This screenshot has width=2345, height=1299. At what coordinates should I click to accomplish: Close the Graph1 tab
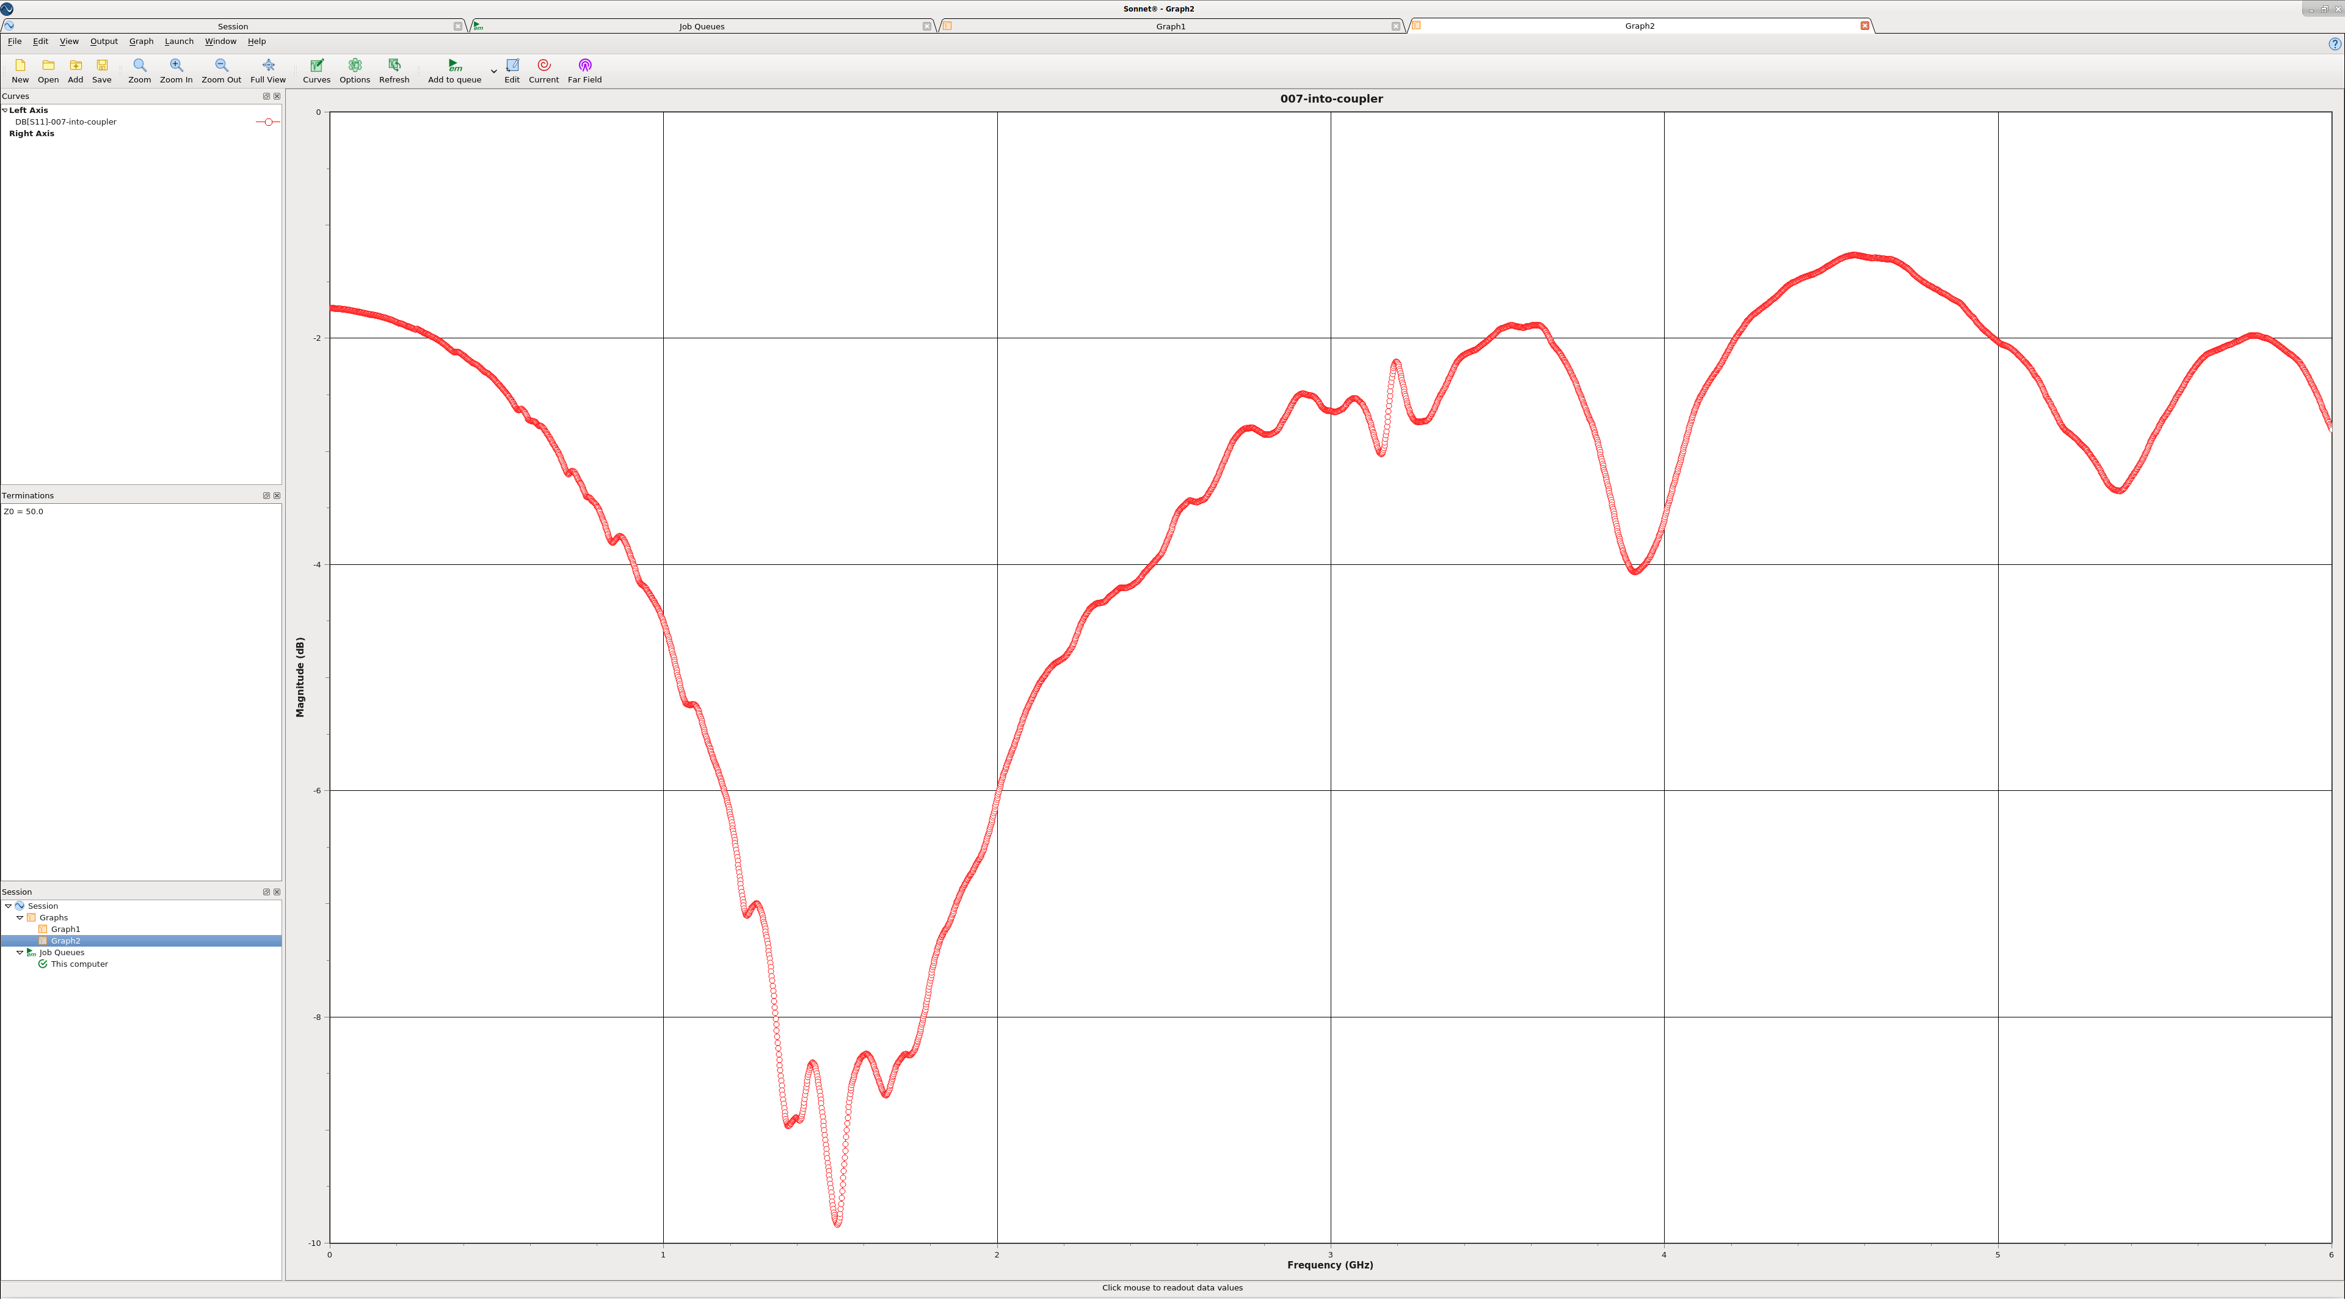pos(1395,26)
